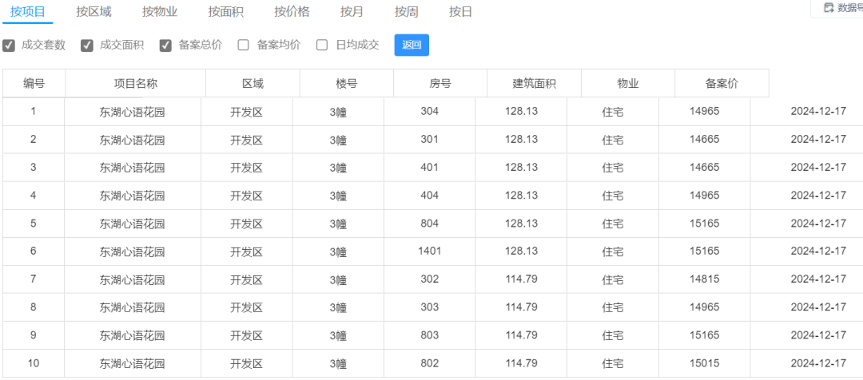Click the 房号 column header
Screen dimensions: 863x380
[440, 83]
